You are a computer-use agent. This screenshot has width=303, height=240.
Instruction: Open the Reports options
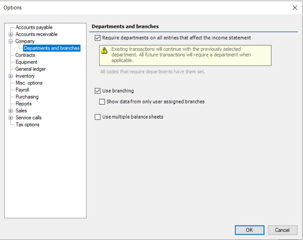coord(24,104)
